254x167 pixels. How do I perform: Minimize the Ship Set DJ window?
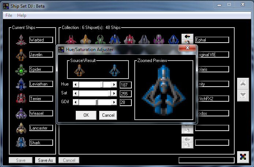(x=219, y=5)
